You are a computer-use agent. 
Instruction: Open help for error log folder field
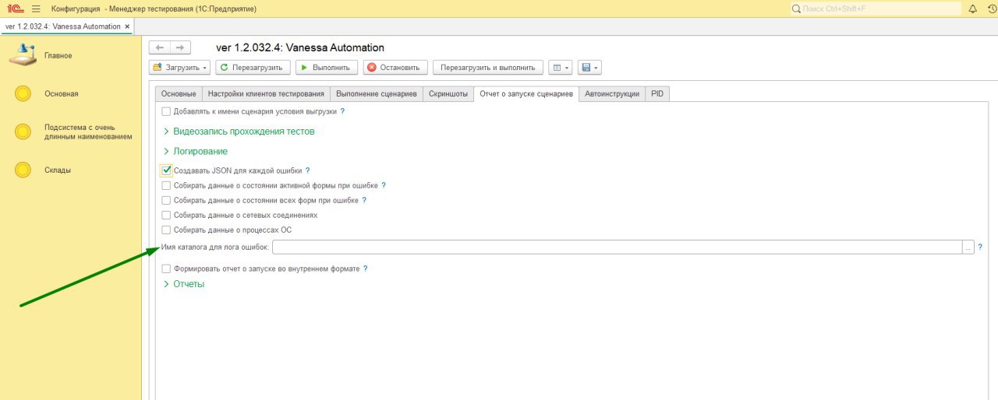980,247
